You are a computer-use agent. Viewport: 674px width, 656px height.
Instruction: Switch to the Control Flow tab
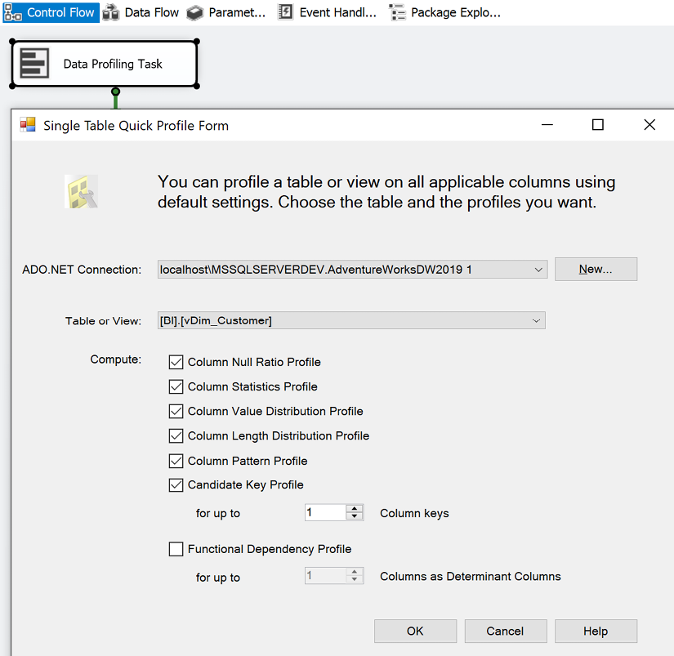pos(51,12)
